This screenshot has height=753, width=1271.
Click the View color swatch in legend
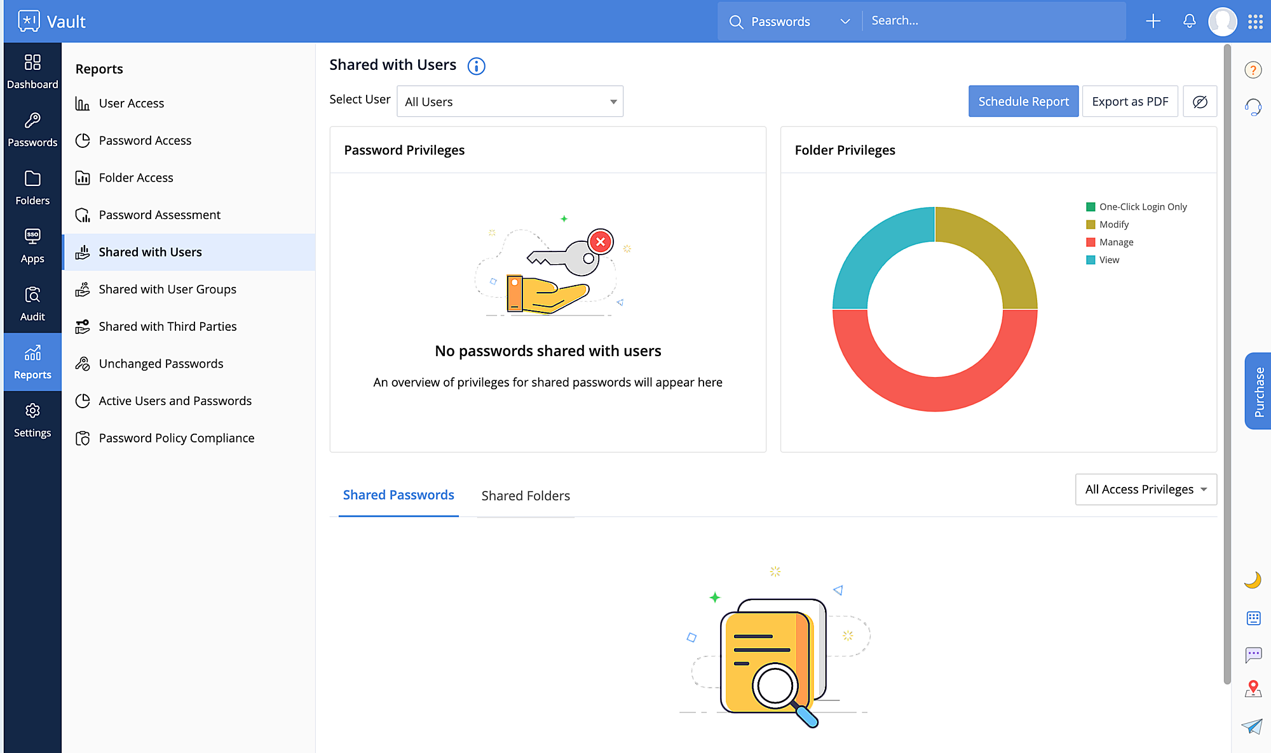(1091, 260)
